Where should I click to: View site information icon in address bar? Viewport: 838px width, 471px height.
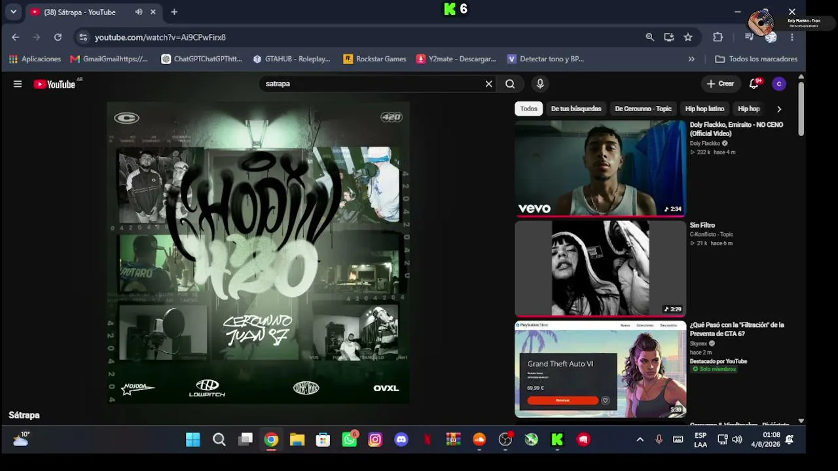point(83,37)
